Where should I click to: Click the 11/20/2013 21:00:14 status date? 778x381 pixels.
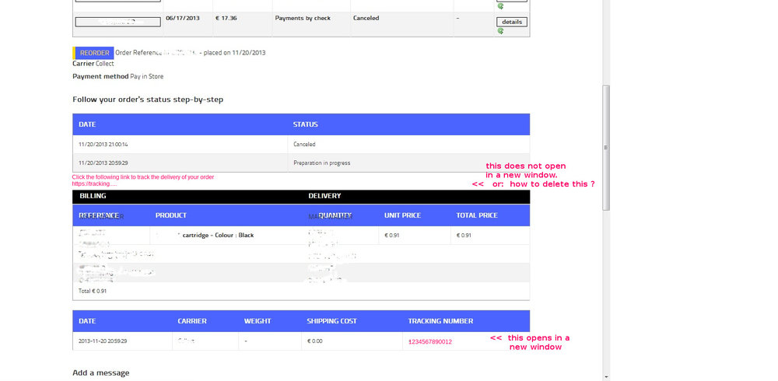tap(103, 145)
